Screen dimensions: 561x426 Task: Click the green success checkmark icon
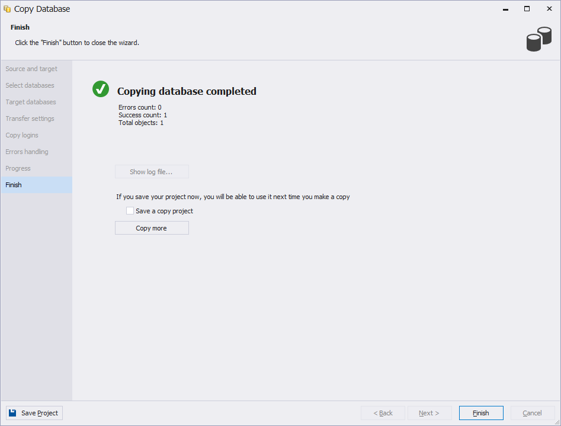click(101, 89)
